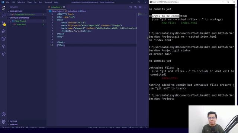Click 'On branch main' line in cmd

click(160, 54)
